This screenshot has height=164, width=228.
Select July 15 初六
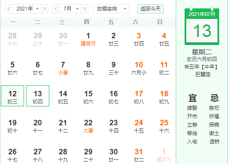[88, 97]
